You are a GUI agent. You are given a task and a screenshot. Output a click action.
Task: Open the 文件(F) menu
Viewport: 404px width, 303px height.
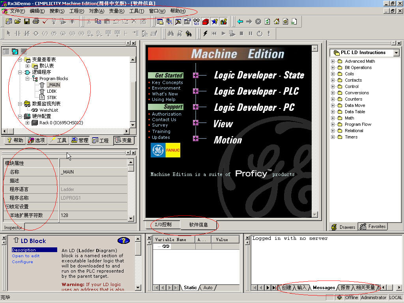[17, 11]
